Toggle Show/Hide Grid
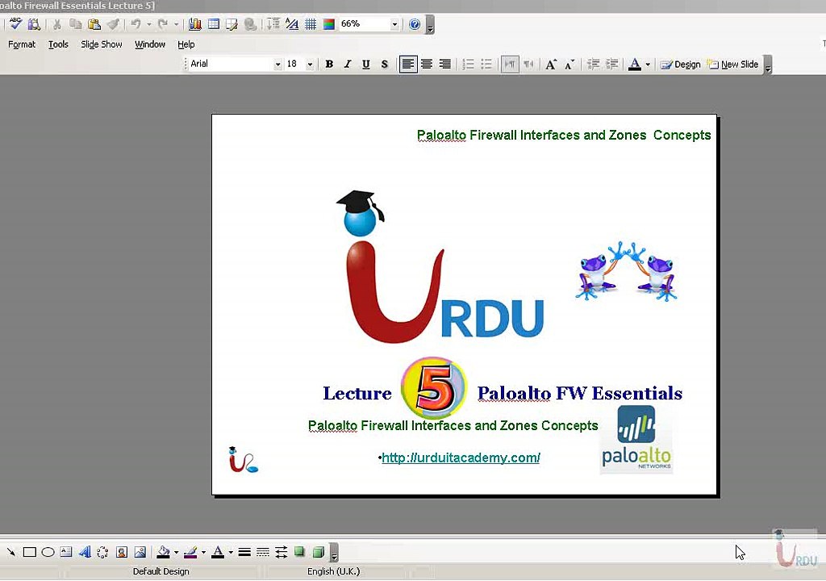The height and width of the screenshot is (581, 826). 311,24
